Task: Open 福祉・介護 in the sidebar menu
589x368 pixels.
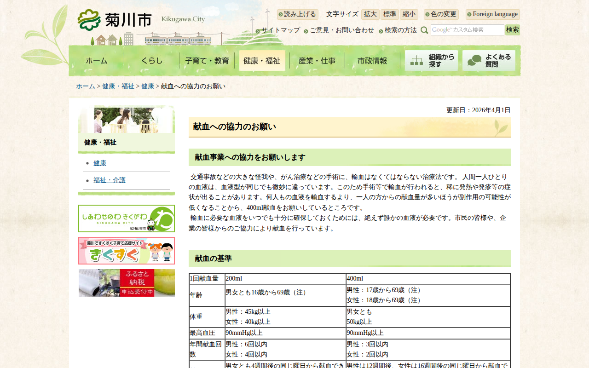Action: click(110, 180)
